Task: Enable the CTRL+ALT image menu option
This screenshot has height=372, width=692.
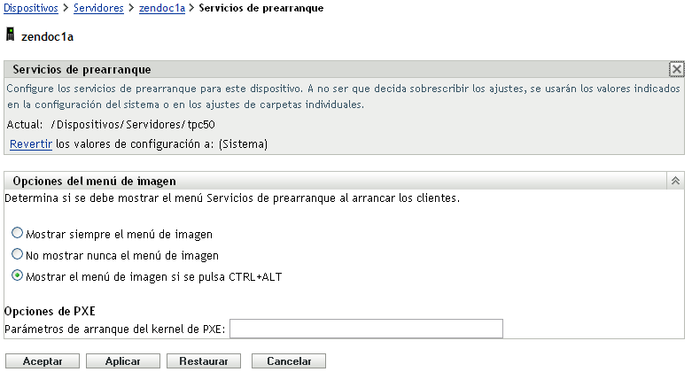Action: tap(18, 275)
